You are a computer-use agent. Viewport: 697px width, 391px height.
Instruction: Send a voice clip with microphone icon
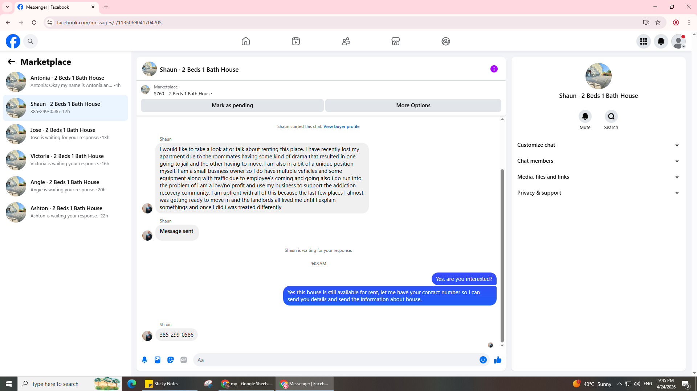[144, 360]
